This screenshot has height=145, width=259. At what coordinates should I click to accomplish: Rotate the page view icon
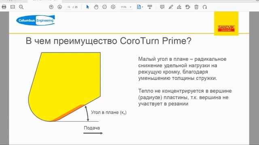205,7
